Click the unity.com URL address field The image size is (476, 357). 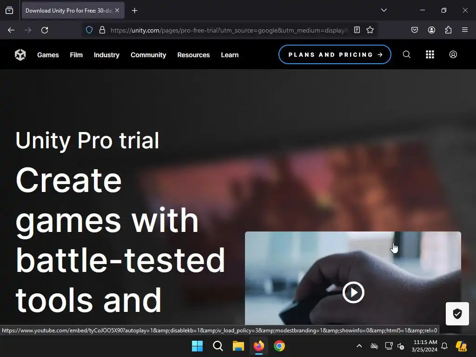(229, 30)
